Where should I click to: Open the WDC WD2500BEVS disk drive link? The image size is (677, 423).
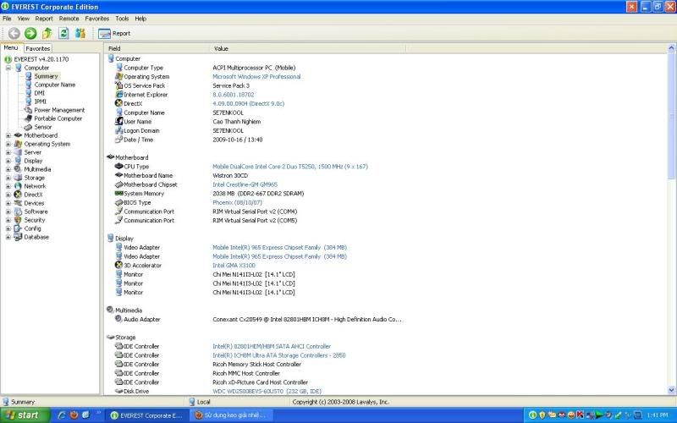(x=267, y=391)
